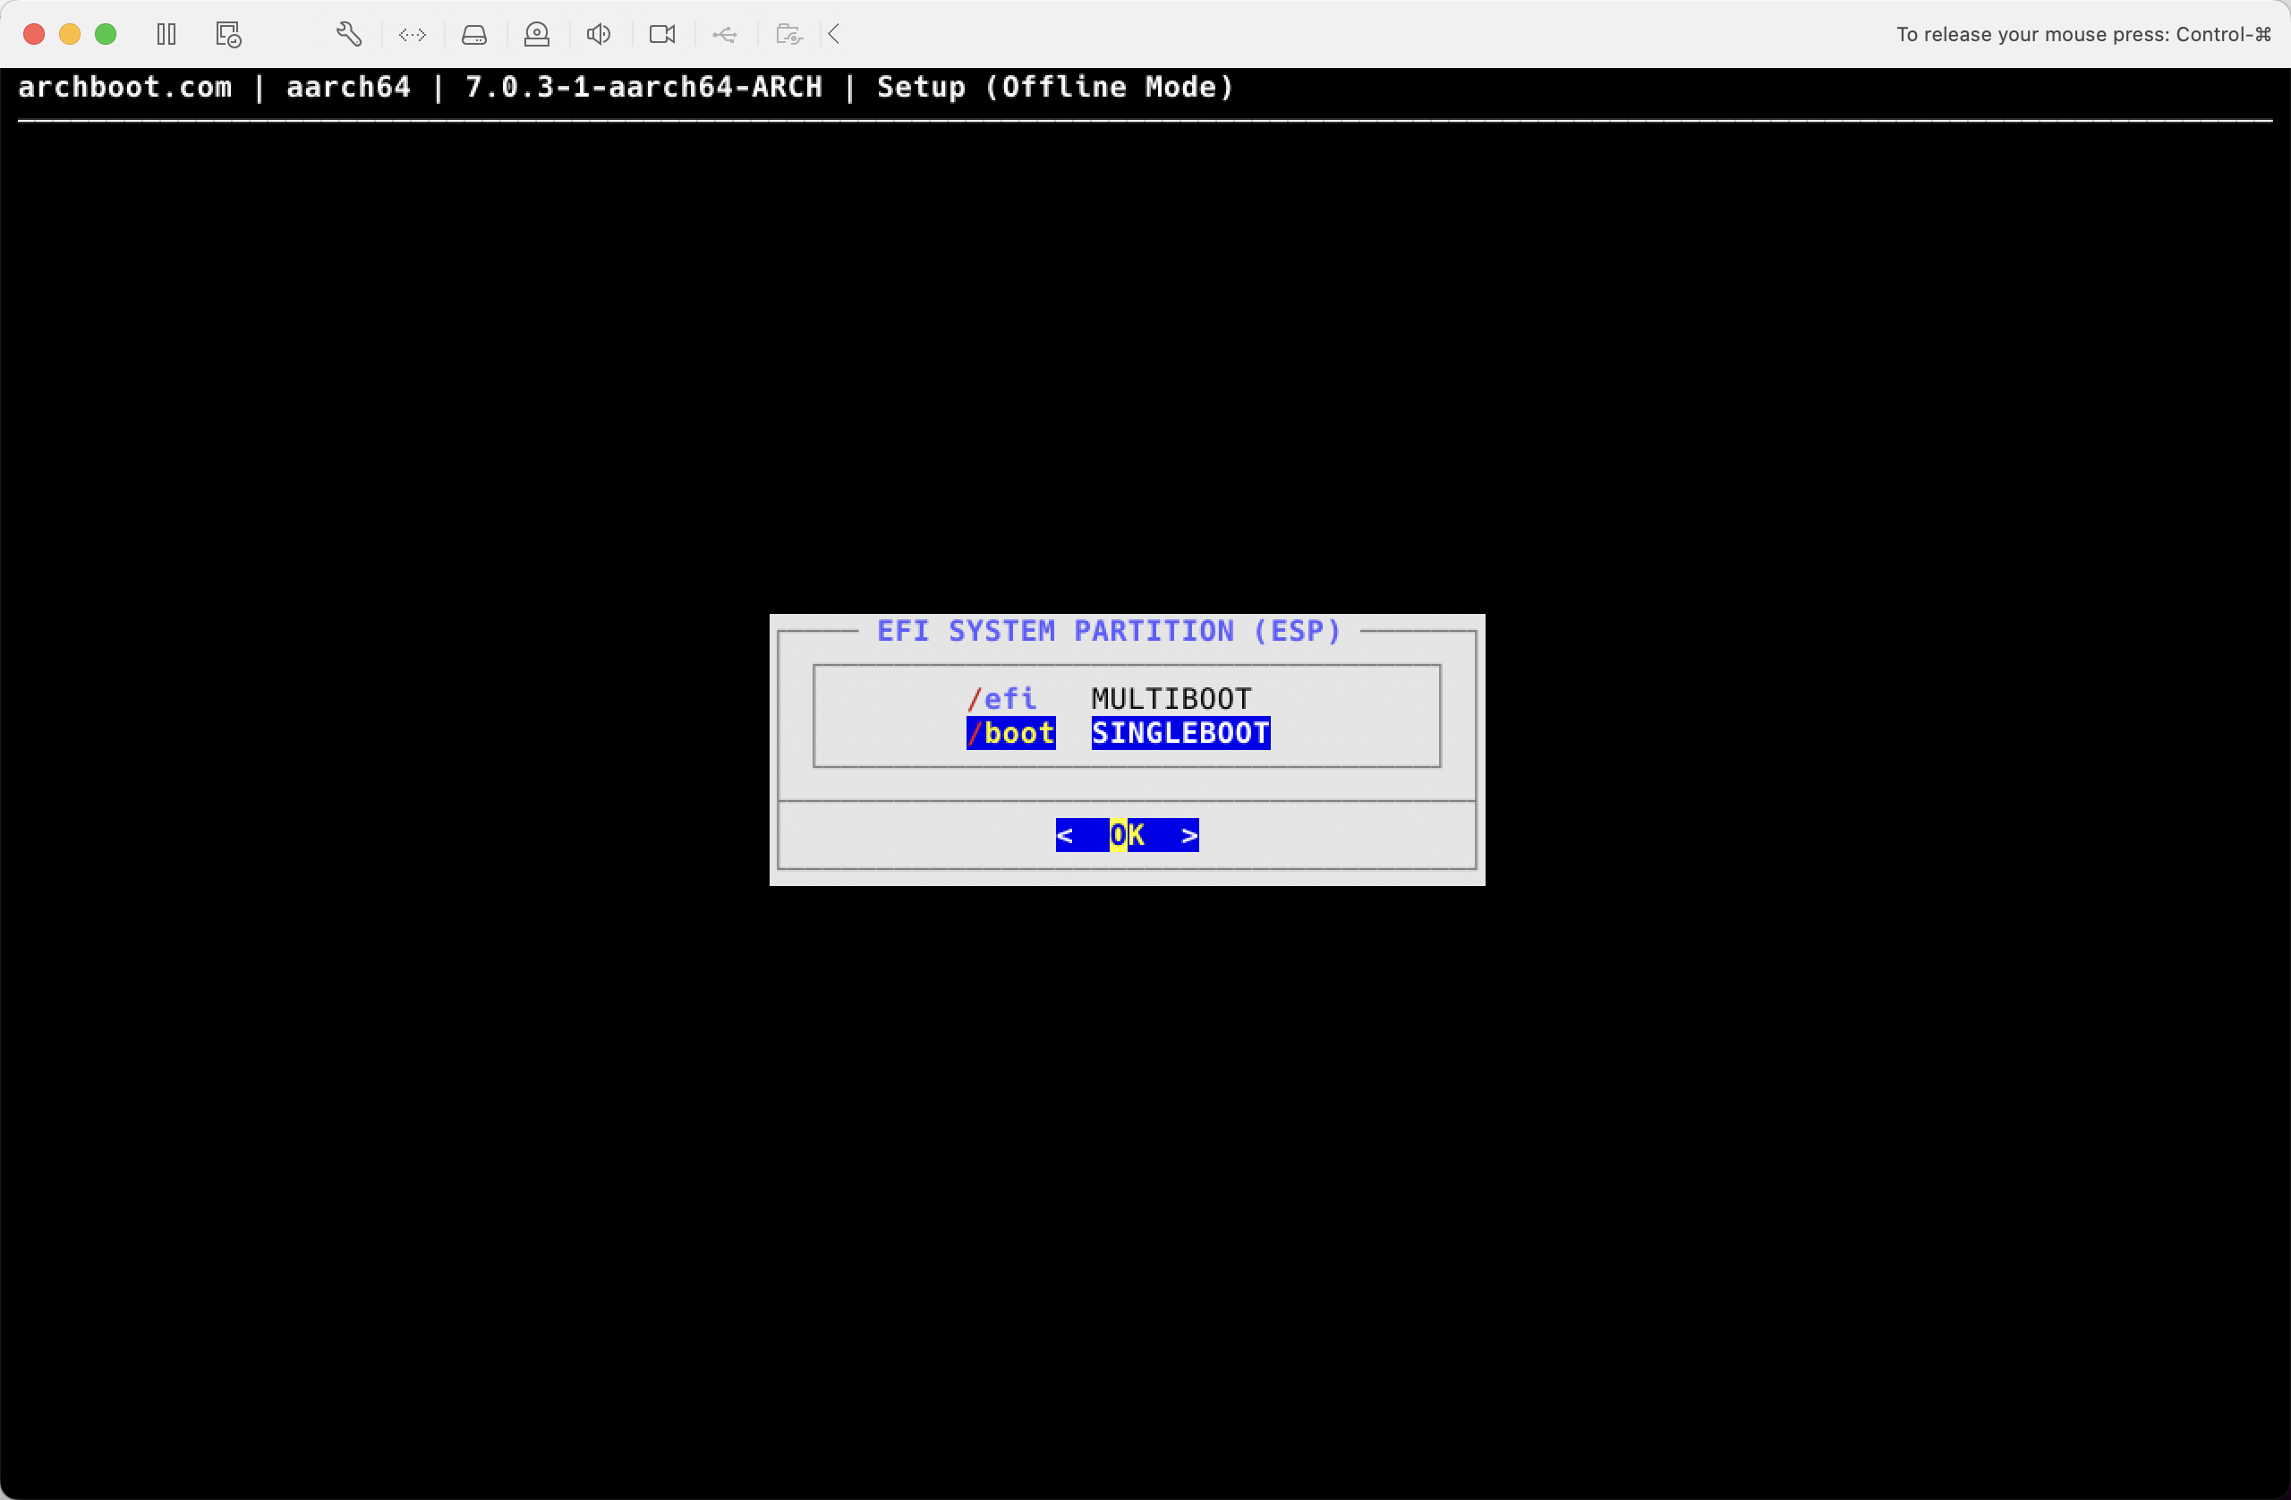Screen dimensions: 2291x1500
Task: Click the camera video icon
Action: click(x=662, y=35)
